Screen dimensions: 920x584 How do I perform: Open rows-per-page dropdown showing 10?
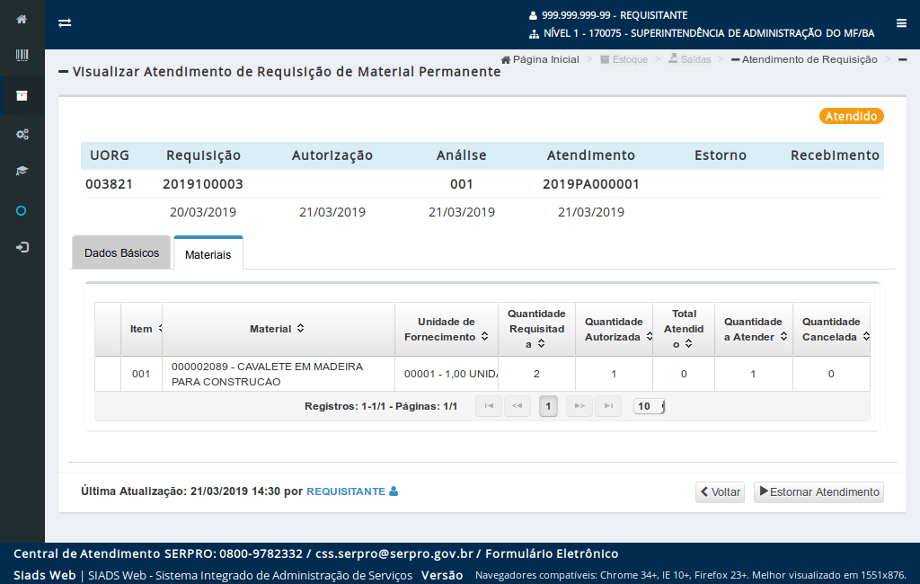click(x=649, y=406)
